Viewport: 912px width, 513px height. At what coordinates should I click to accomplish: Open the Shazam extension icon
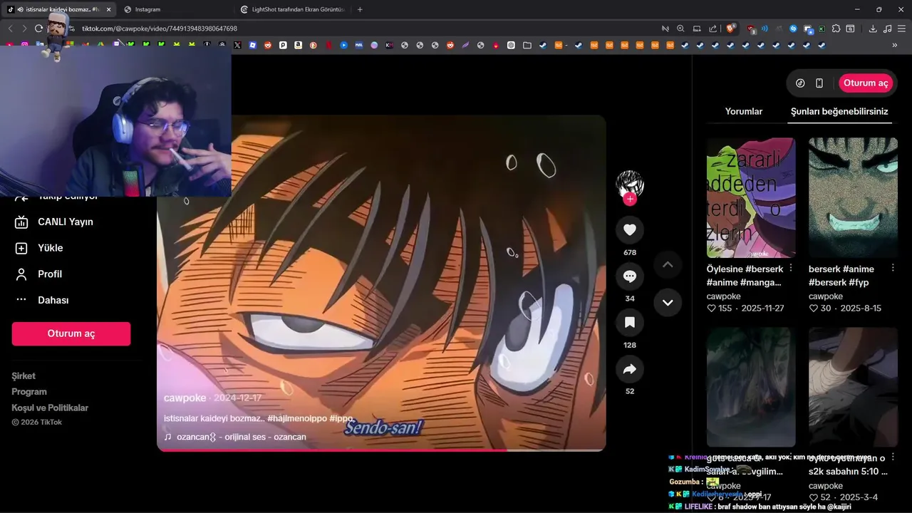coord(793,28)
